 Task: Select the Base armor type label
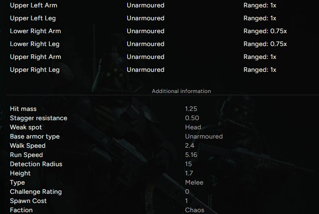(x=35, y=137)
